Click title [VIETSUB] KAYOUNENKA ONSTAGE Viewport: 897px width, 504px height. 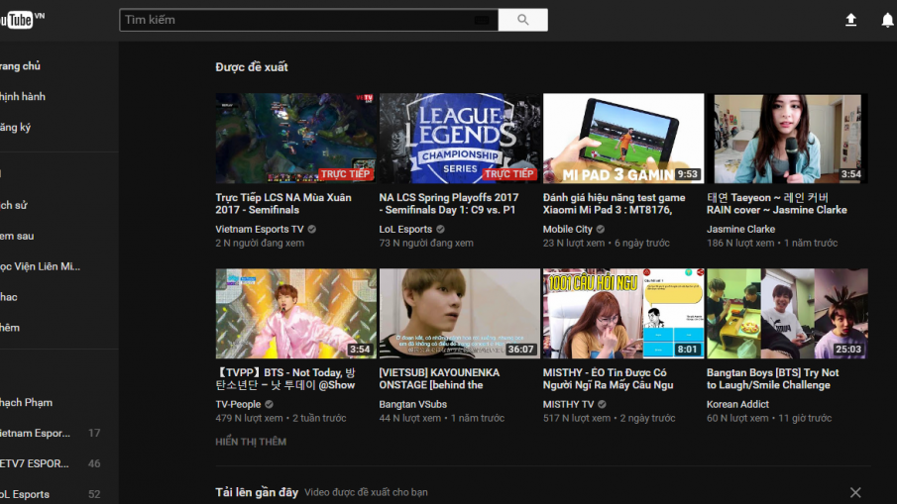click(x=439, y=379)
